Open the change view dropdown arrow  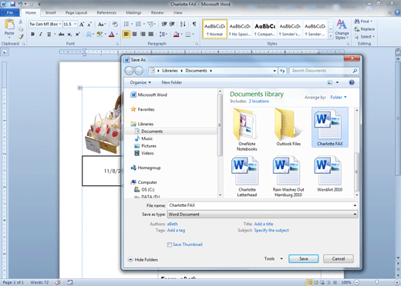(337, 82)
